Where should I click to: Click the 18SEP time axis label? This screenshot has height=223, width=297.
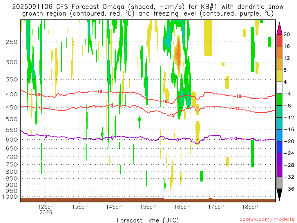click(x=250, y=207)
